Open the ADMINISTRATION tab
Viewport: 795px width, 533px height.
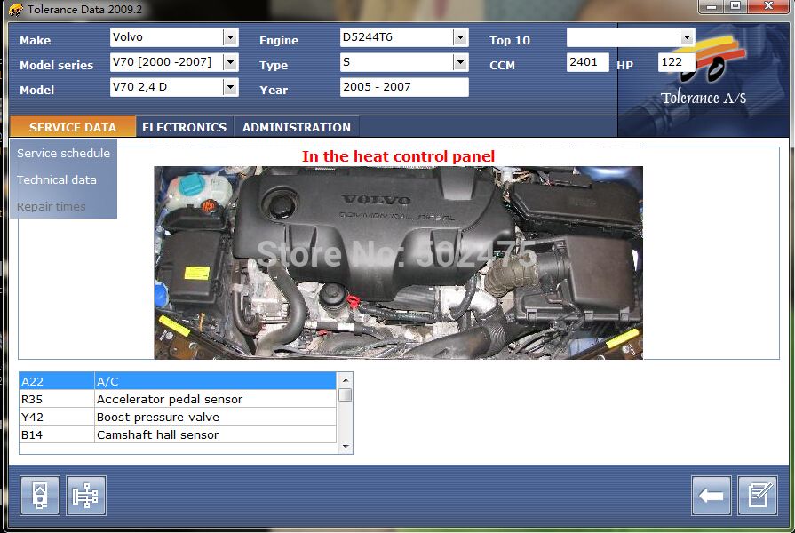[x=297, y=127]
